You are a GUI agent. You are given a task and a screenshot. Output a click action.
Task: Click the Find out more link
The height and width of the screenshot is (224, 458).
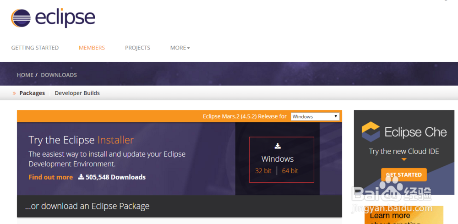[51, 177]
